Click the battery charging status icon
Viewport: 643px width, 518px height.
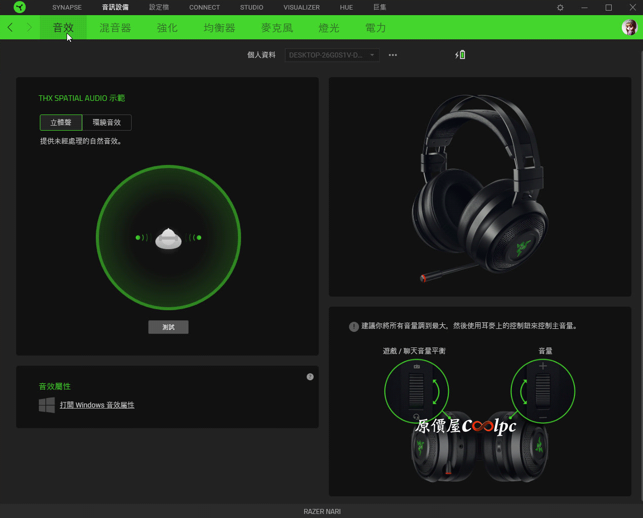tap(460, 54)
